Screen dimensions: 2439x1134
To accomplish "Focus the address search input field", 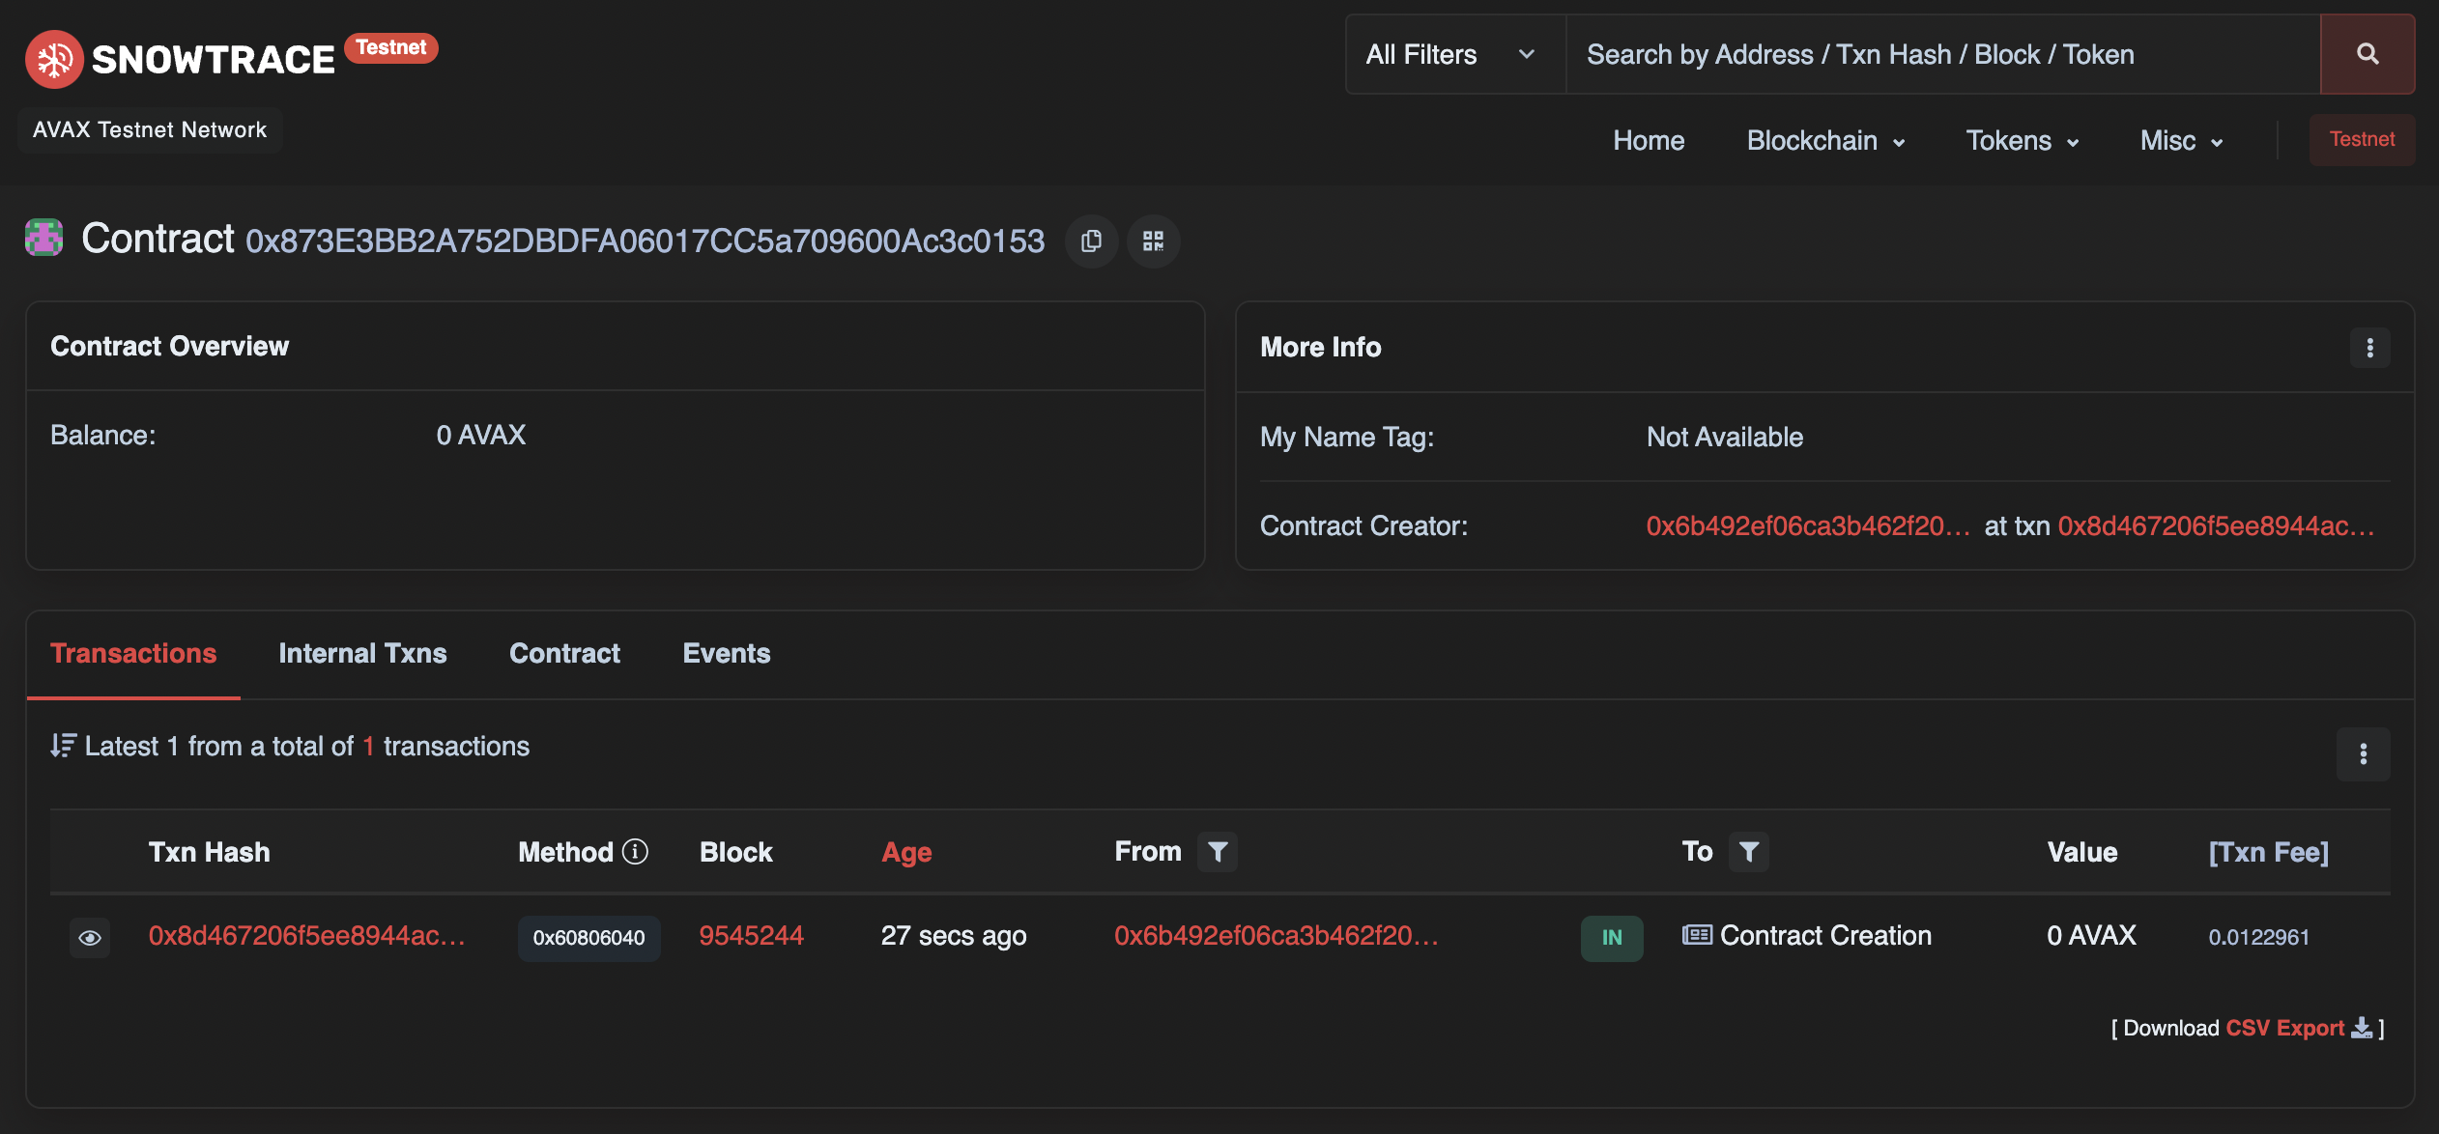I will [1940, 54].
